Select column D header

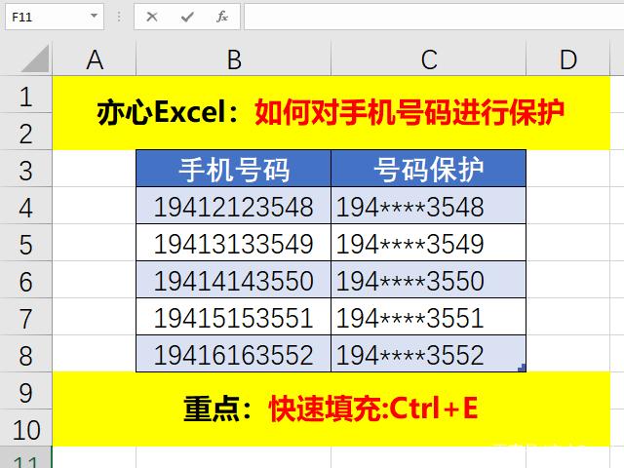568,60
